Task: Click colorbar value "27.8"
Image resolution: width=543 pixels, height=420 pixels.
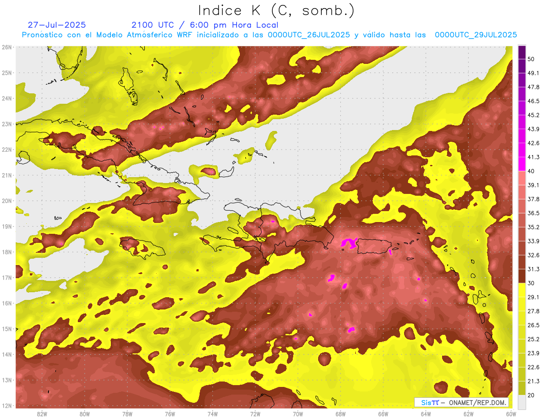Action: (533, 311)
